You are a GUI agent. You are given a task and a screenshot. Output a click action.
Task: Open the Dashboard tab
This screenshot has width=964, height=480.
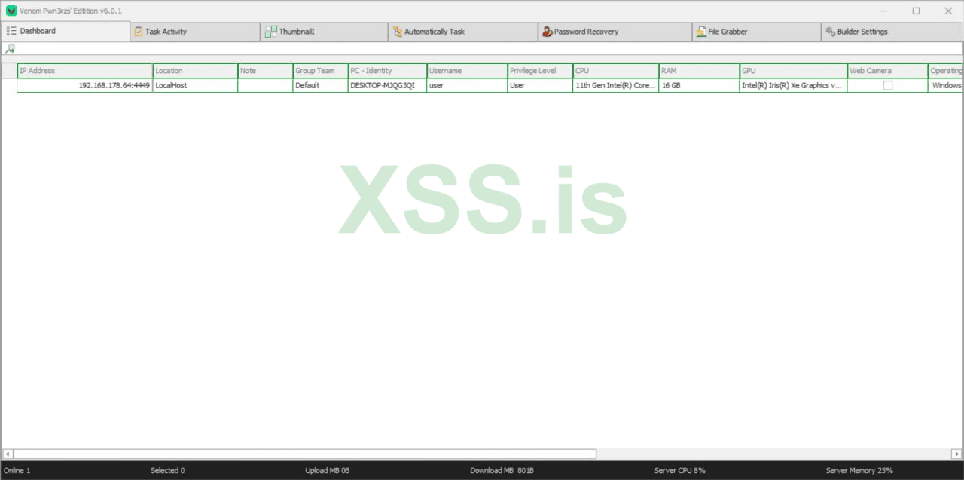click(66, 32)
